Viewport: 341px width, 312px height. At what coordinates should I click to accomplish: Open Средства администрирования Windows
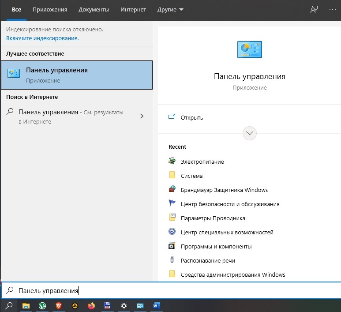coord(233,275)
